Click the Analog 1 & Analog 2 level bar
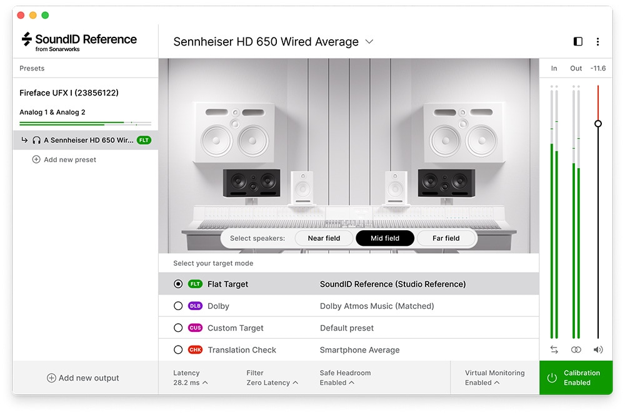 click(x=85, y=124)
